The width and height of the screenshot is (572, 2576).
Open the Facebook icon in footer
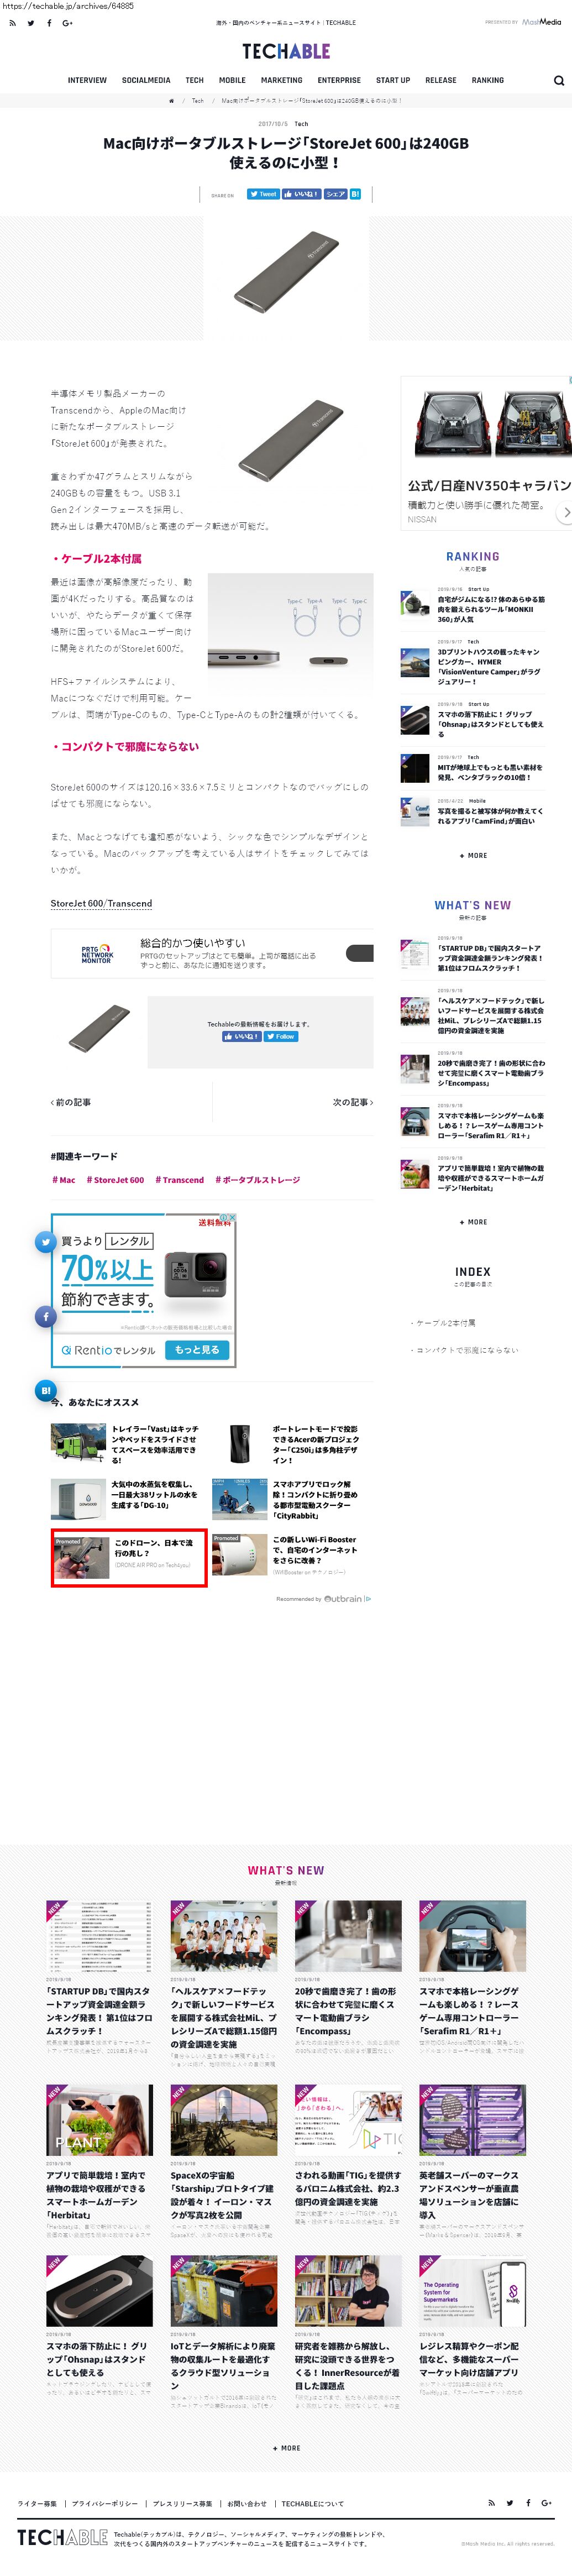[x=528, y=2502]
